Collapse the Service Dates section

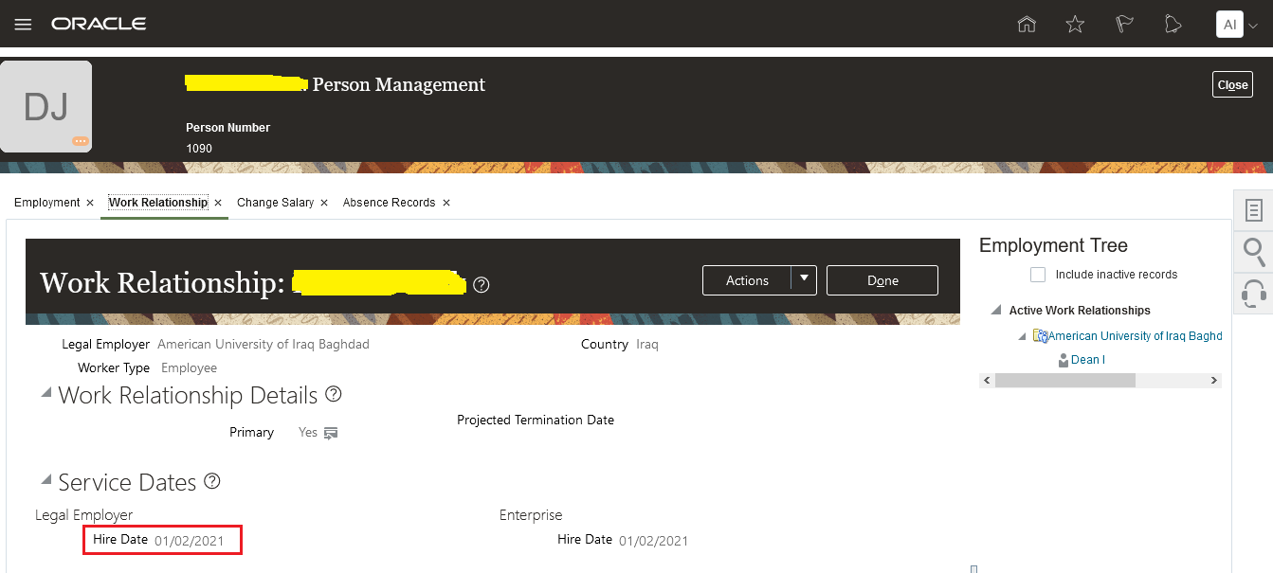pyautogui.click(x=45, y=479)
